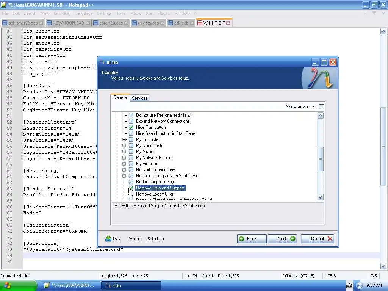Check Remove Logoff User option
The image size is (388, 291).
131,194
